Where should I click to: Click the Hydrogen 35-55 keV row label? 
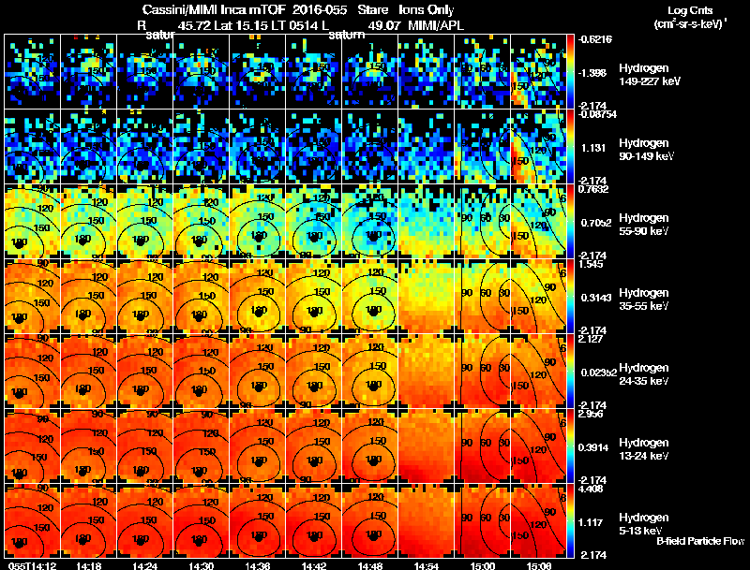pyautogui.click(x=643, y=300)
